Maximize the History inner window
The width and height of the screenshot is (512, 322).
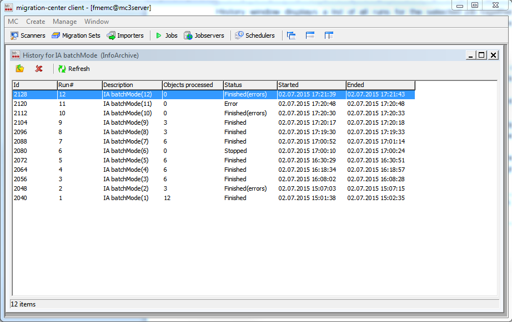(481, 55)
